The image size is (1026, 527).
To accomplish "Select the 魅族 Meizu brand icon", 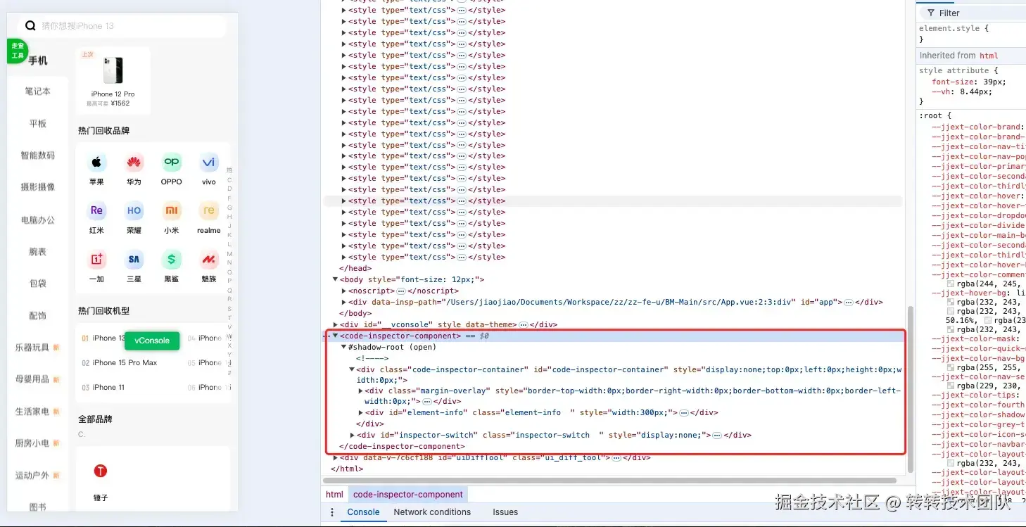I will click(x=208, y=260).
